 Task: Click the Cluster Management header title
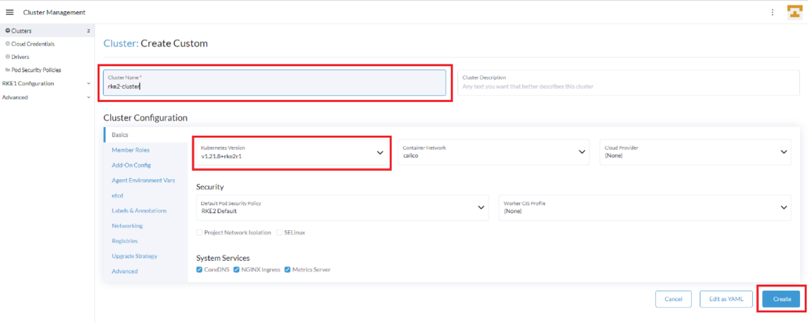(x=54, y=12)
